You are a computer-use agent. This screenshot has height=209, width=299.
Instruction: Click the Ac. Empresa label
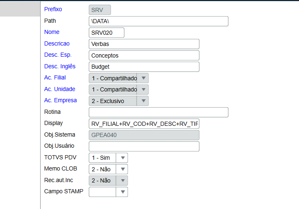pos(60,100)
